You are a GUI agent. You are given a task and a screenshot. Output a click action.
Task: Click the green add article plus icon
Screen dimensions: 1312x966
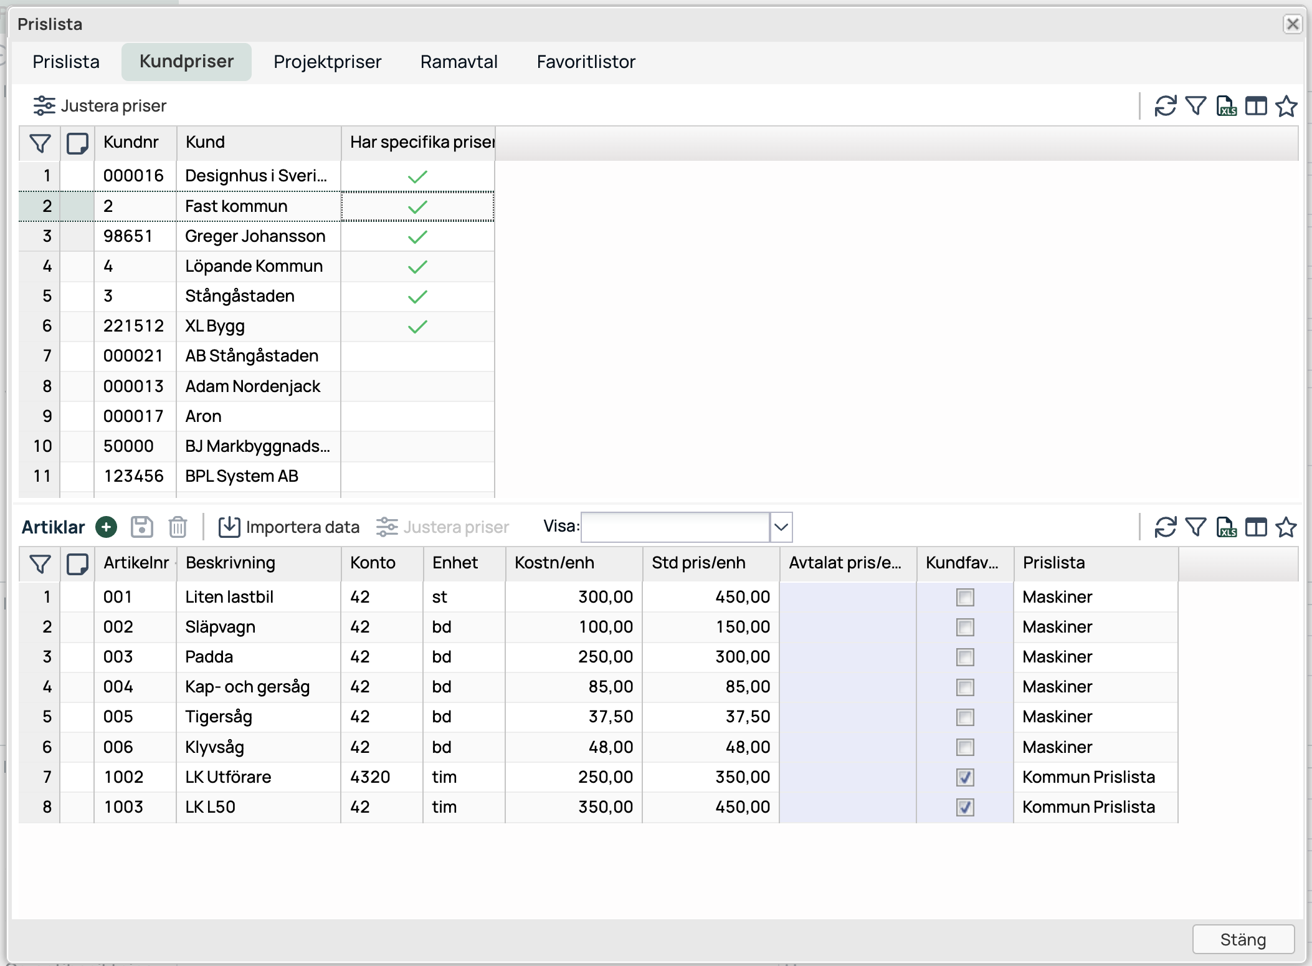click(107, 527)
